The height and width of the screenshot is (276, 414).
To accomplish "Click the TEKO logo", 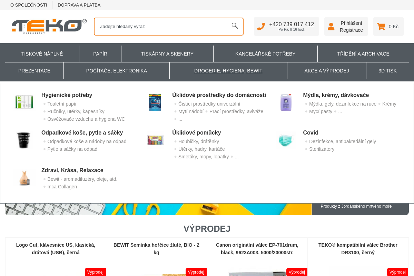I will pos(49,27).
